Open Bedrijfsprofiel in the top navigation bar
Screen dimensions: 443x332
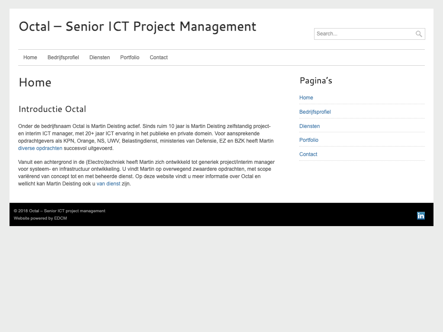pyautogui.click(x=63, y=57)
